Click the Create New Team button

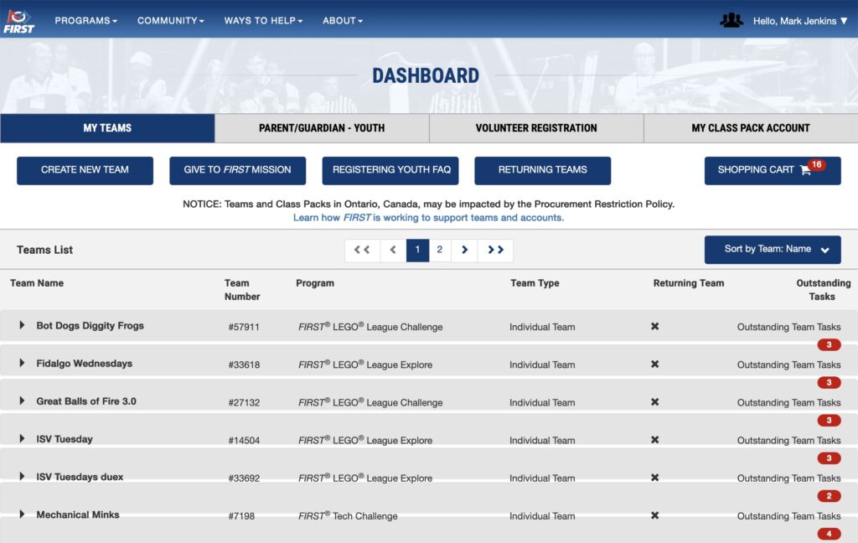(85, 170)
